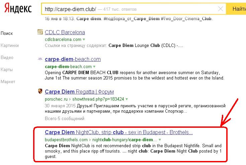The height and width of the screenshot is (165, 246).
Task: Switch to Картинки search section
Action: 10,45
